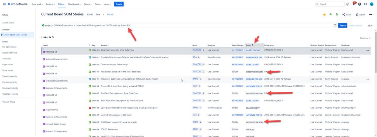Unstar the filter with the yellow star
The width and height of the screenshot is (377, 137).
coord(324,15)
